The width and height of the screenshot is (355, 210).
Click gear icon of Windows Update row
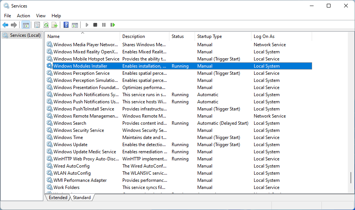(50, 145)
